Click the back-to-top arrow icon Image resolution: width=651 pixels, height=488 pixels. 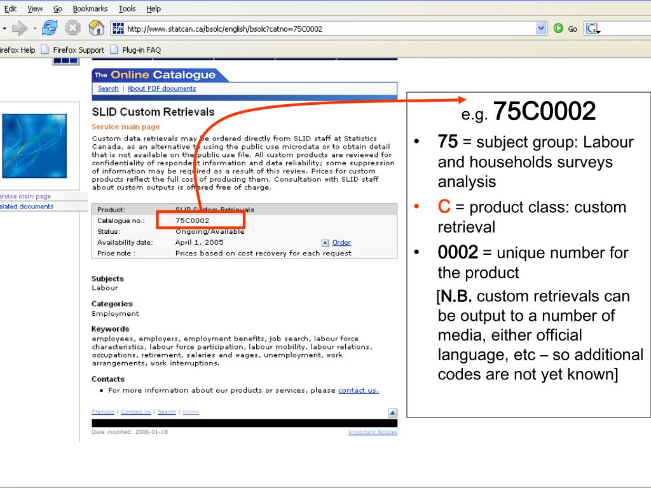[x=392, y=412]
